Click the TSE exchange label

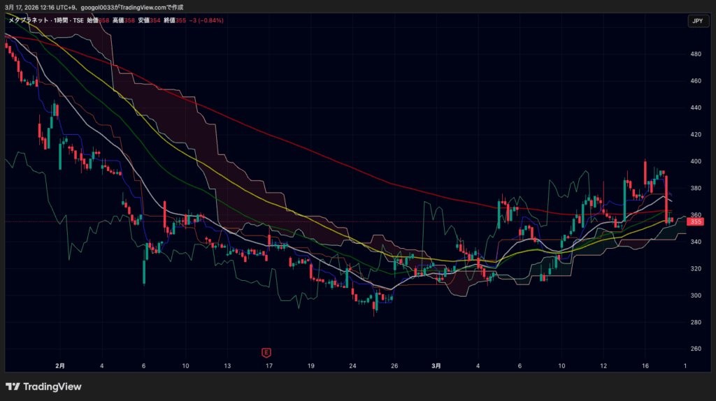(x=78, y=21)
